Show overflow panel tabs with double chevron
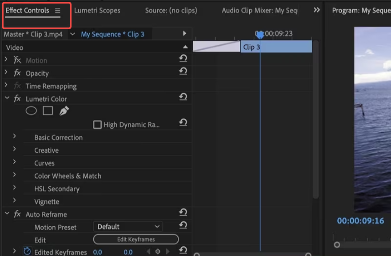 (x=317, y=10)
